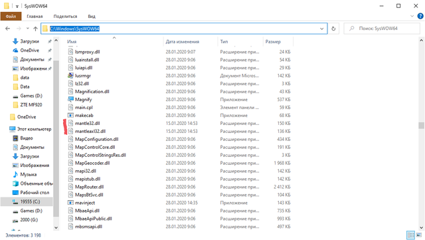Sort by the Тип column header

click(x=224, y=41)
